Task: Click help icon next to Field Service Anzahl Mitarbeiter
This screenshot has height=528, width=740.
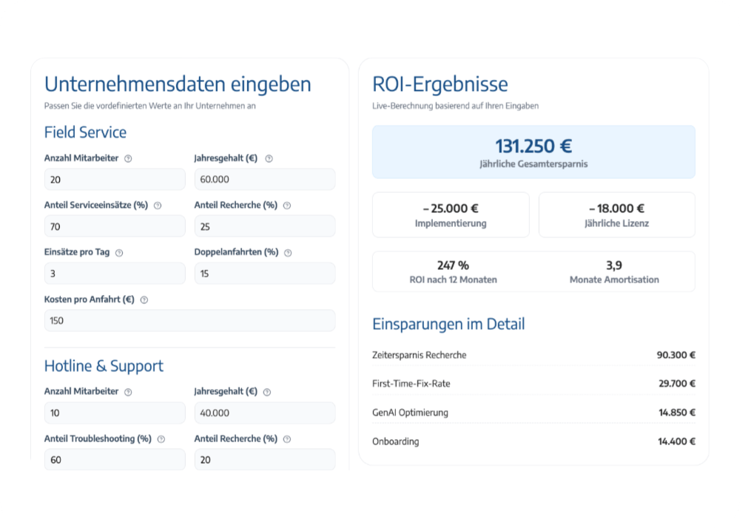Action: (128, 159)
